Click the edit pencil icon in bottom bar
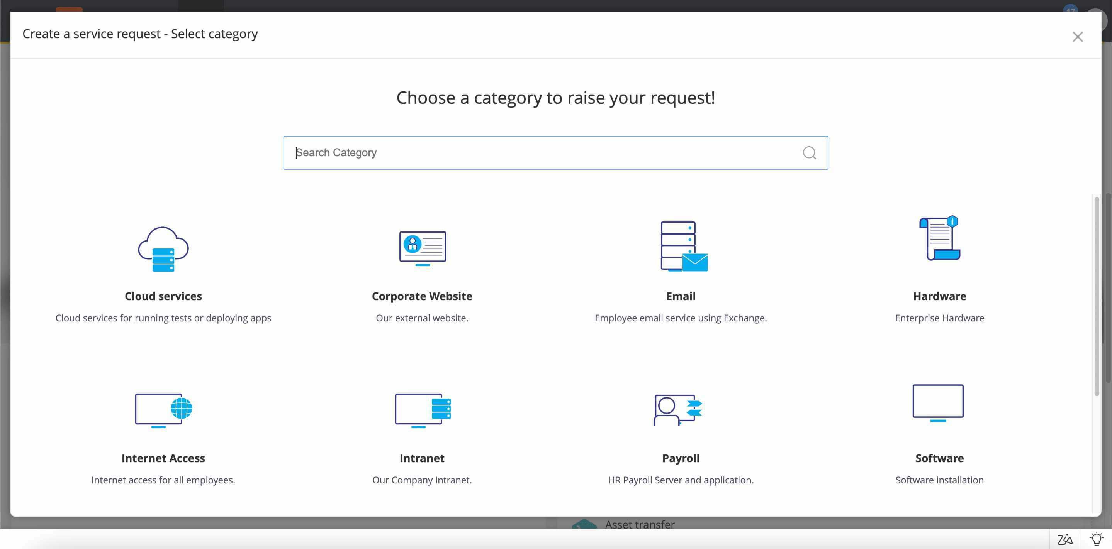 click(x=1064, y=539)
